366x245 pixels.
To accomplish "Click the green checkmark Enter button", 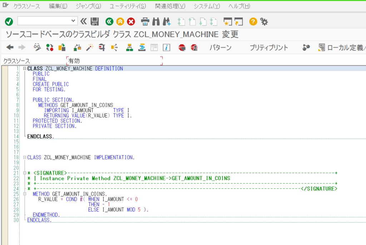I will (x=9, y=22).
